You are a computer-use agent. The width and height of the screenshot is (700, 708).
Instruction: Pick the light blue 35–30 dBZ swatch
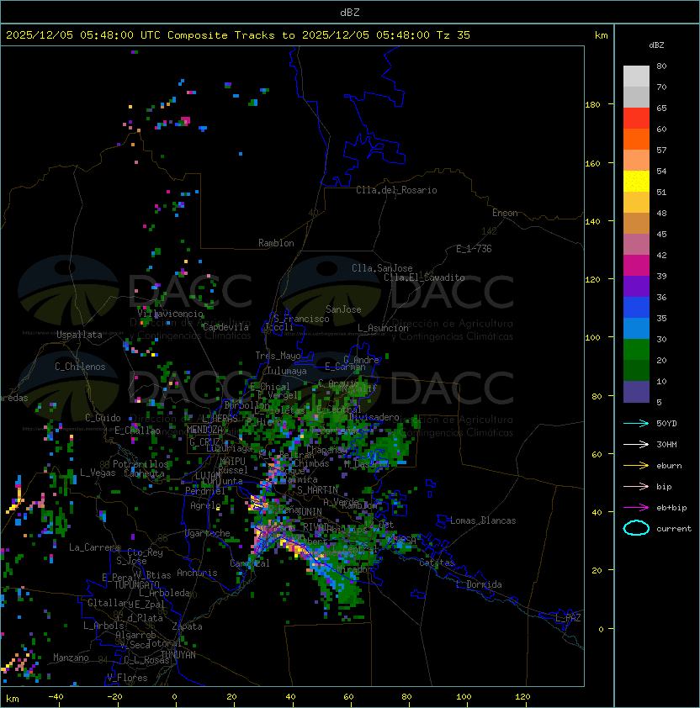pos(636,328)
